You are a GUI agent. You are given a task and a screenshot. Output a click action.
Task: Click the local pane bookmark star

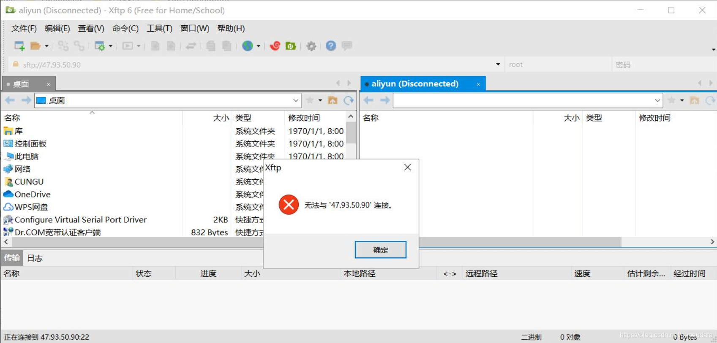pyautogui.click(x=310, y=100)
